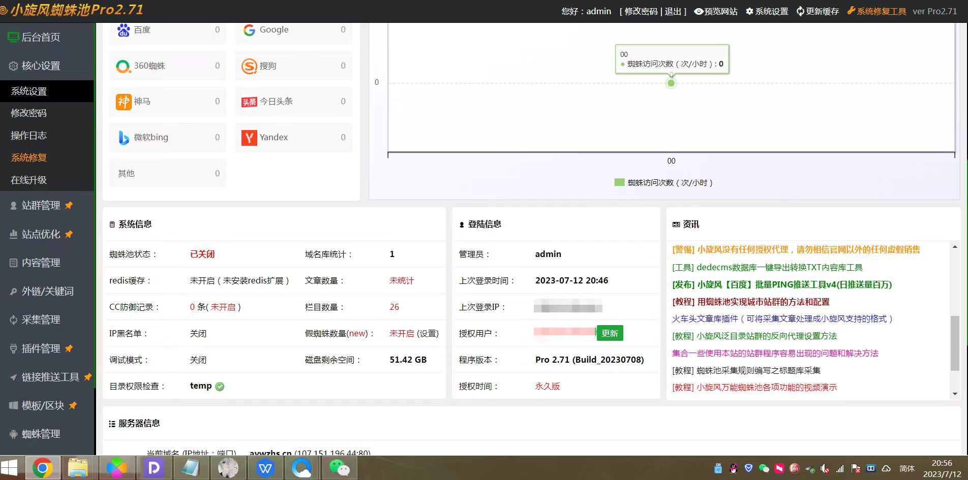Open Chrome from the taskbar
The width and height of the screenshot is (968, 480).
(x=43, y=468)
